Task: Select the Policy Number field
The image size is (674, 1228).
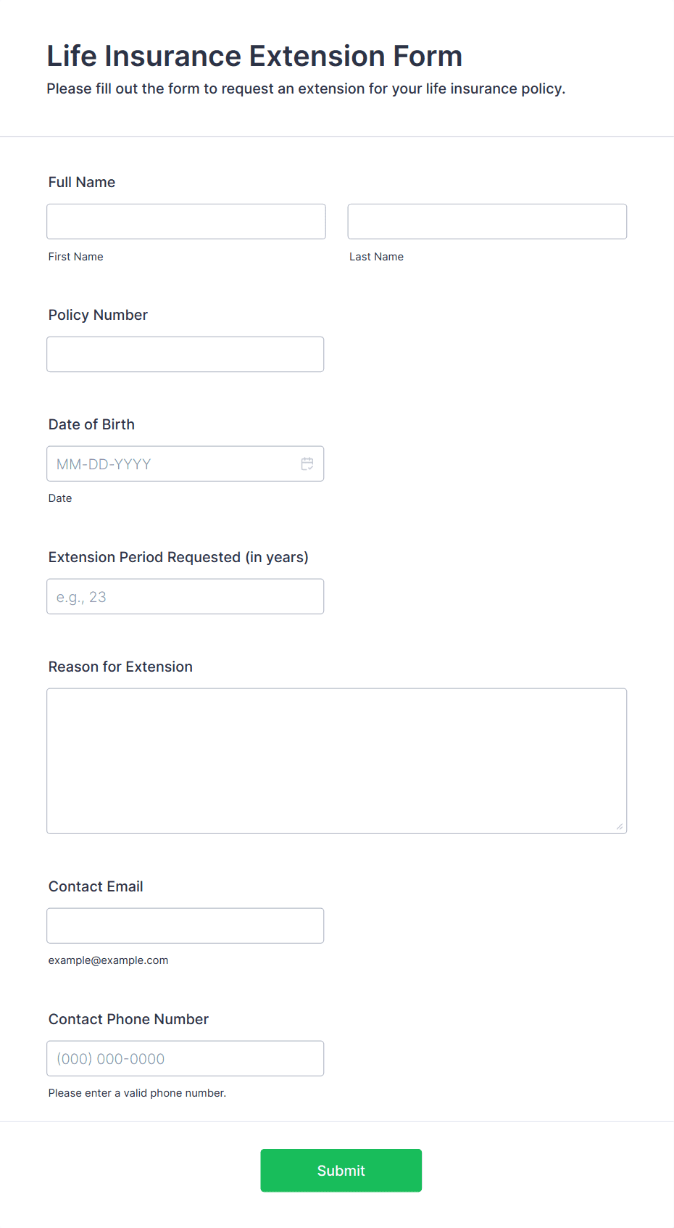Action: [x=186, y=354]
